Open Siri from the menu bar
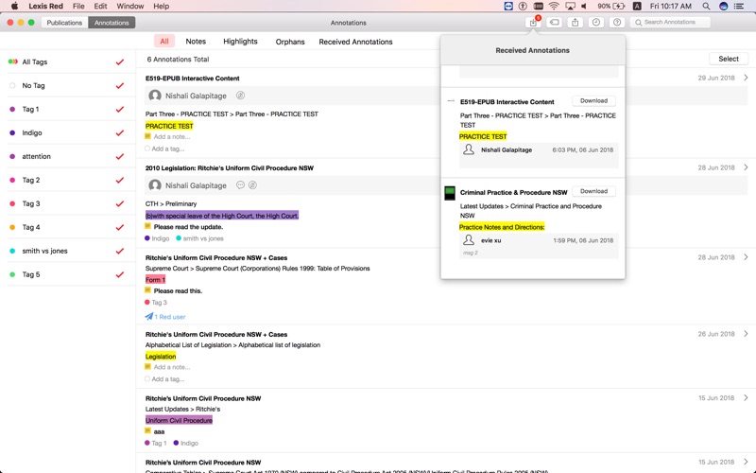The image size is (756, 473). click(x=723, y=7)
